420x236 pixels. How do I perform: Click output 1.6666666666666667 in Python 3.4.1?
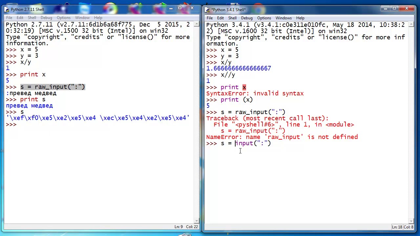(239, 69)
